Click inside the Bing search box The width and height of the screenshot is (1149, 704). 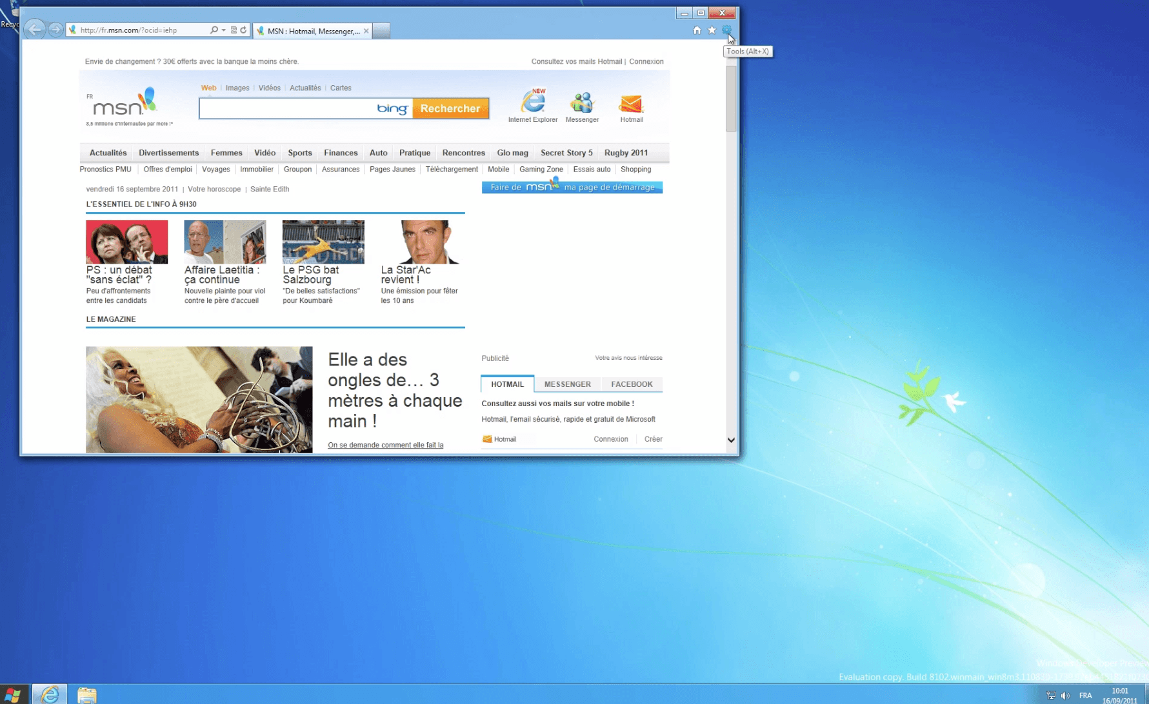point(287,108)
